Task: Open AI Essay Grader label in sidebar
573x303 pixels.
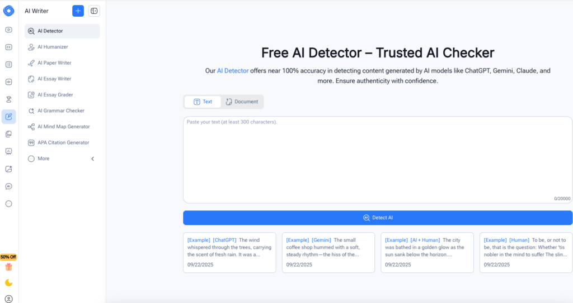Action: tap(55, 95)
